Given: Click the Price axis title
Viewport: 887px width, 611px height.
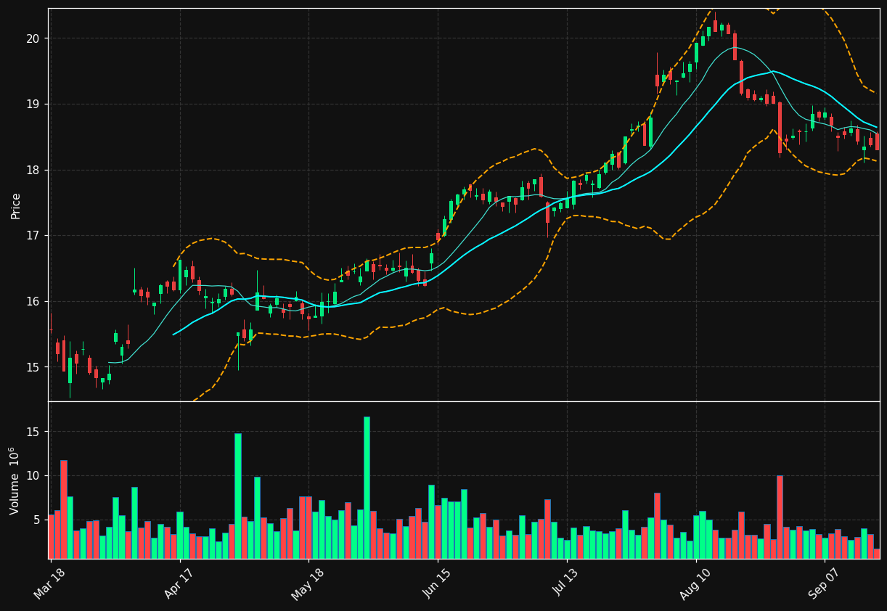Looking at the screenshot, I should pos(16,205).
